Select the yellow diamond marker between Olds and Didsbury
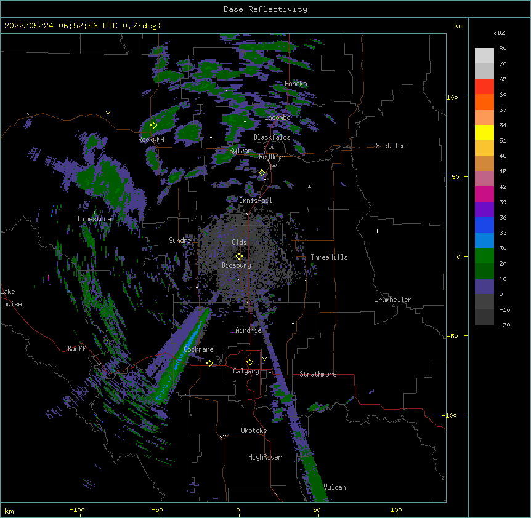 click(x=239, y=257)
